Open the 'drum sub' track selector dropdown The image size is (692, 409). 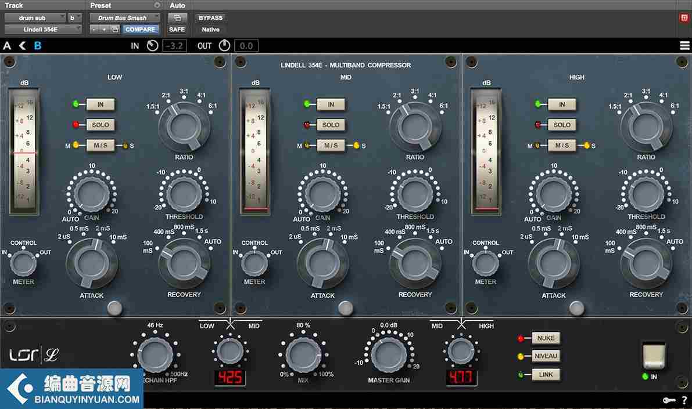pyautogui.click(x=35, y=17)
